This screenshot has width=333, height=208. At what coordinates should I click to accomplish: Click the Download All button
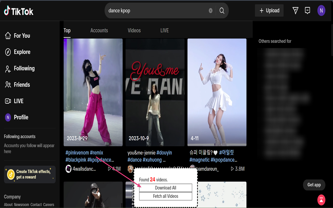pyautogui.click(x=166, y=188)
